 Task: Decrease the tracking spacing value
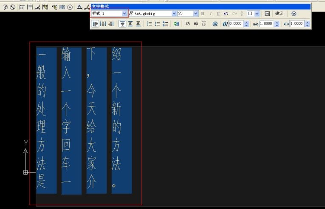point(277,25)
